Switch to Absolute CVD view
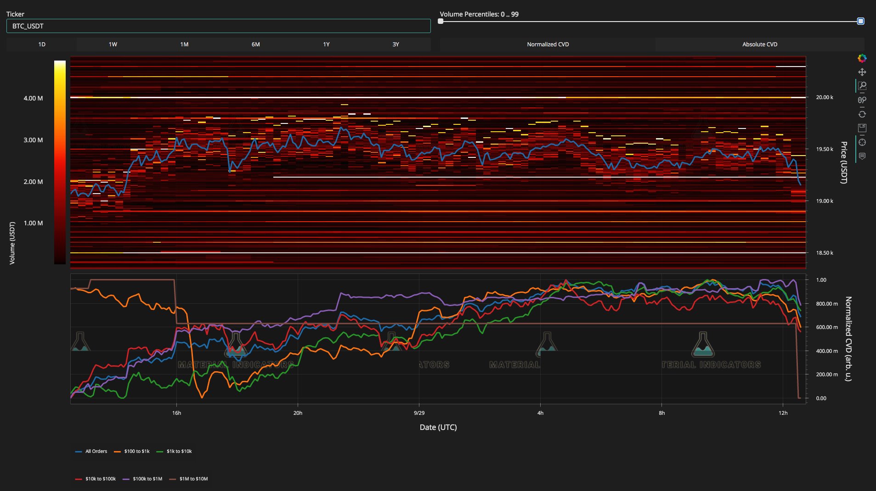The width and height of the screenshot is (876, 491). coord(760,45)
